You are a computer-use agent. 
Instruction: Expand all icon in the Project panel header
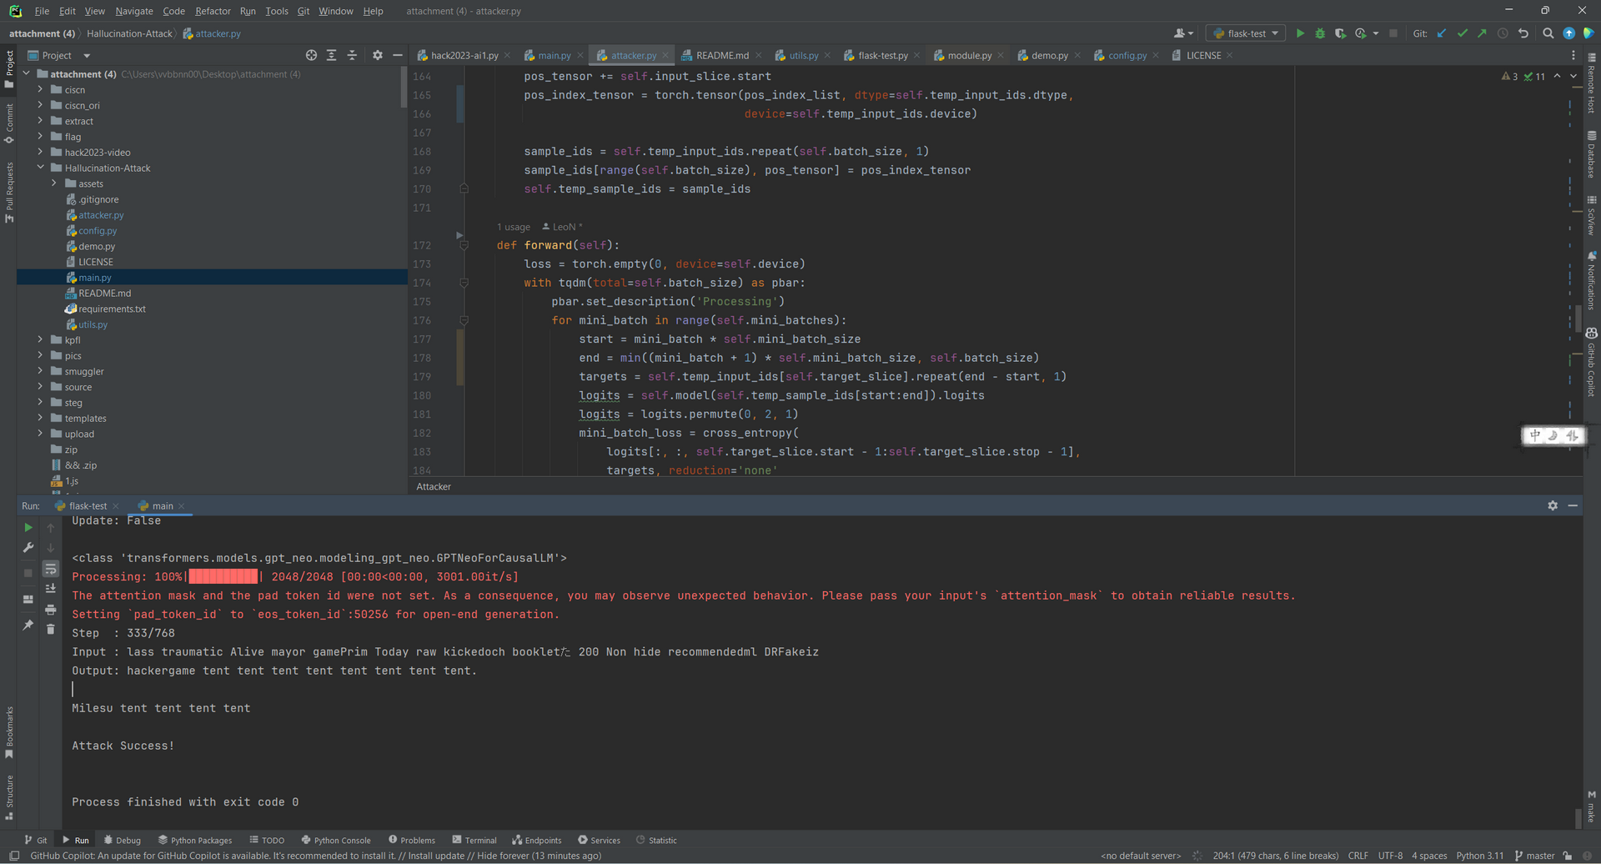pos(331,55)
